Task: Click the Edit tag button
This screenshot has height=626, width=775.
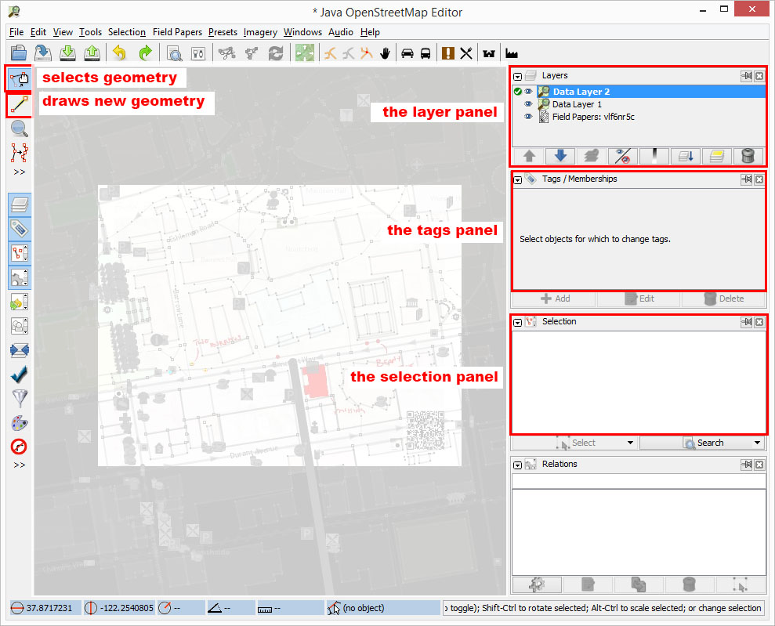Action: pos(639,299)
